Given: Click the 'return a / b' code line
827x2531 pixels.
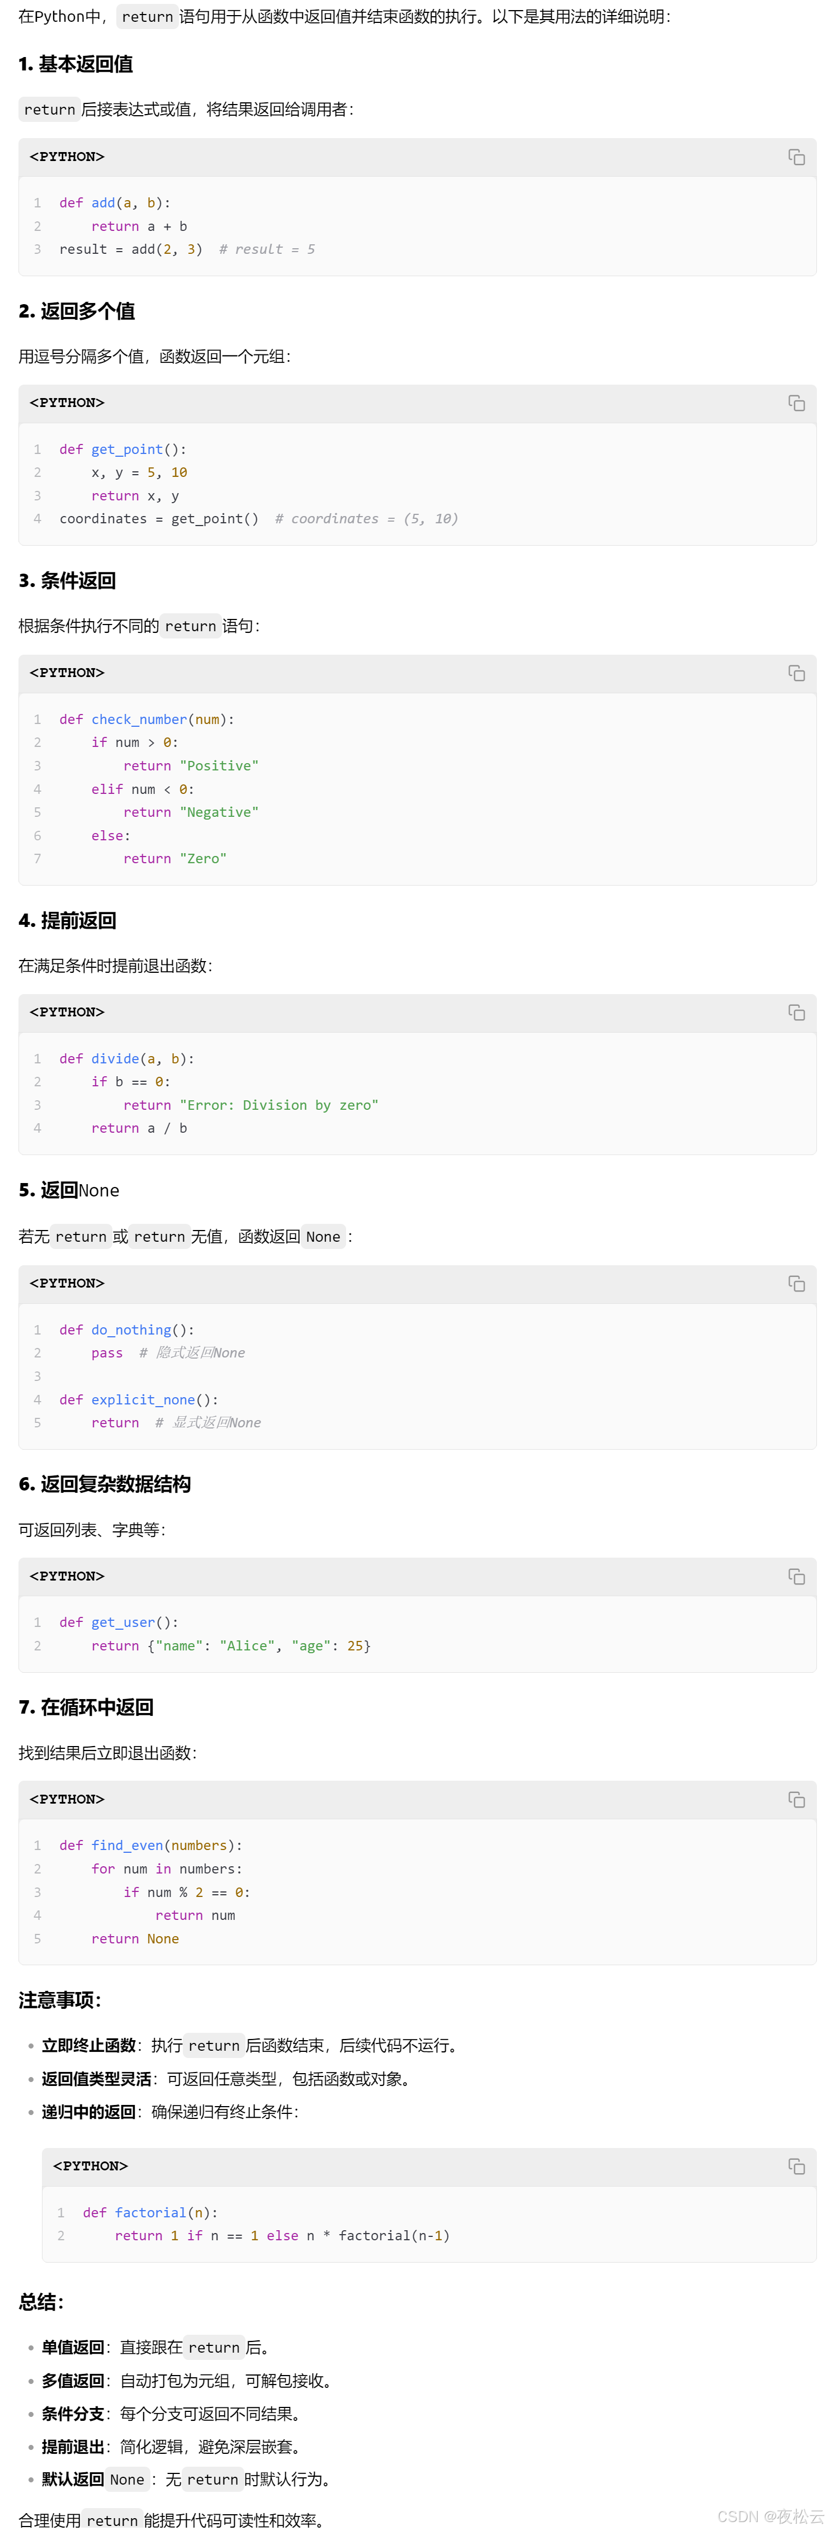Looking at the screenshot, I should [x=139, y=1128].
